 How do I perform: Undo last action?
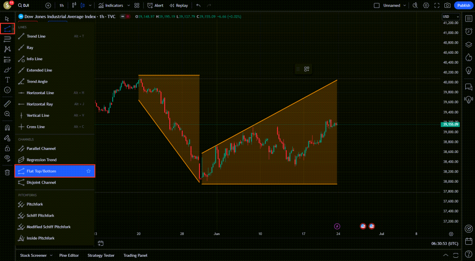coord(199,6)
